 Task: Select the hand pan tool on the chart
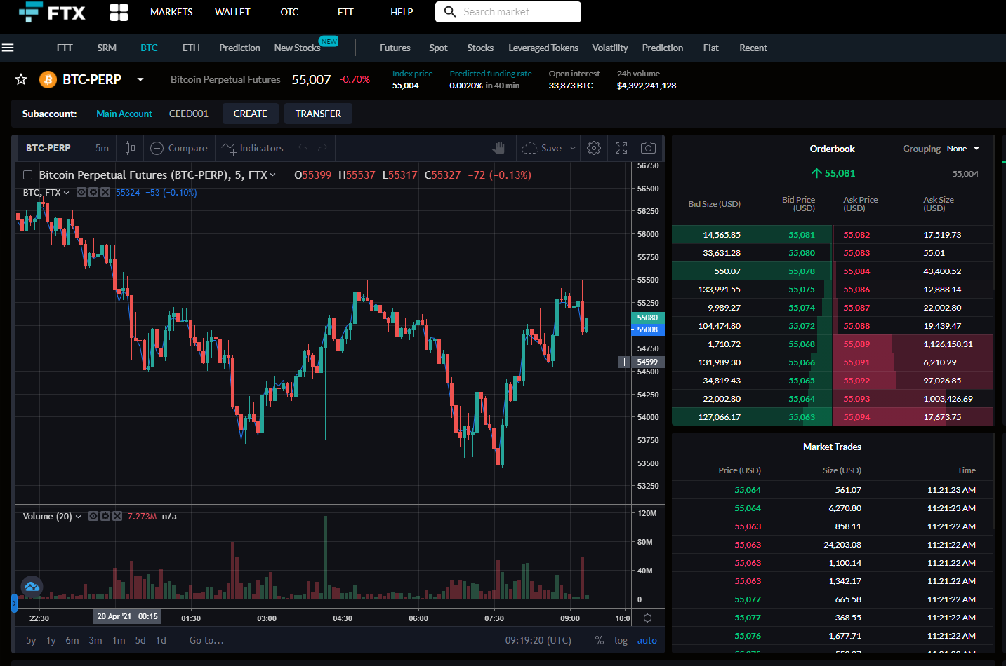point(498,148)
